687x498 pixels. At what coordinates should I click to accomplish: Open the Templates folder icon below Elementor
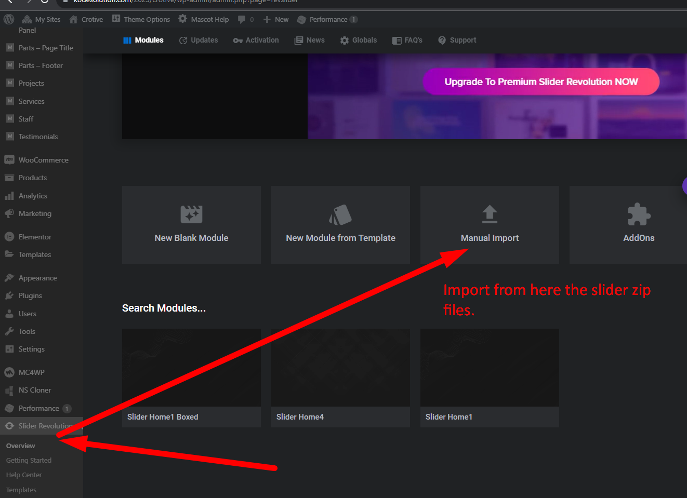pos(9,254)
